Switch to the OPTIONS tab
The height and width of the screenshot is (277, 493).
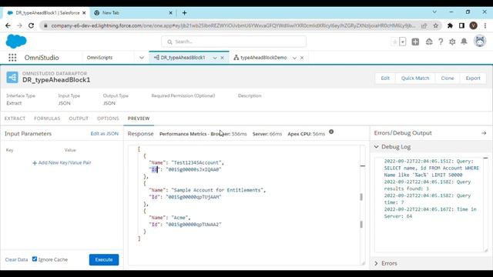click(108, 118)
